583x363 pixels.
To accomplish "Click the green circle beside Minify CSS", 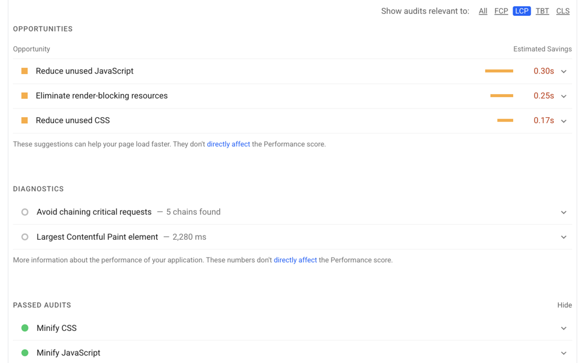I will [x=24, y=328].
